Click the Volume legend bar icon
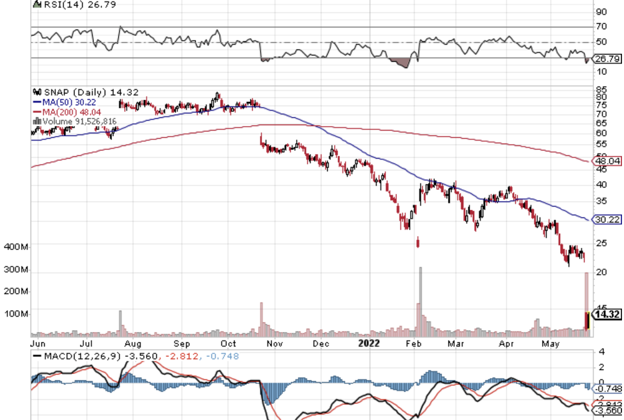 [37, 122]
